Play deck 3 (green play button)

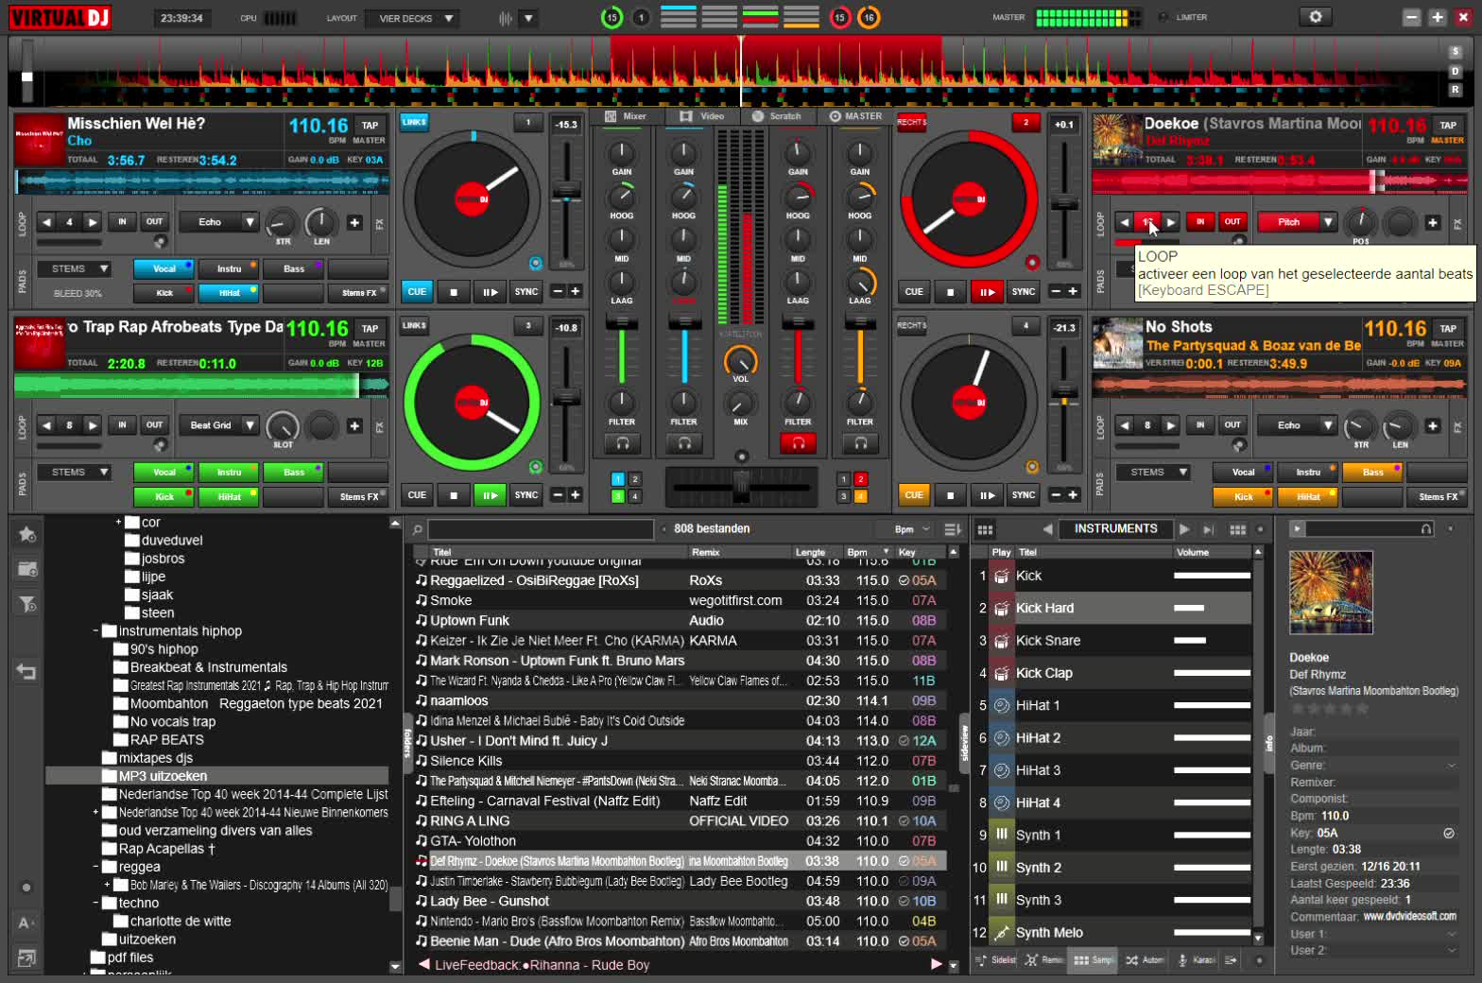(490, 494)
